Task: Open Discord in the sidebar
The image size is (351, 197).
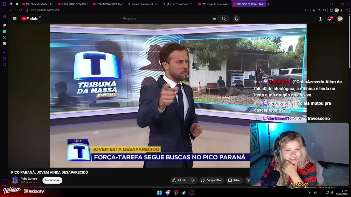Action: 4,44
